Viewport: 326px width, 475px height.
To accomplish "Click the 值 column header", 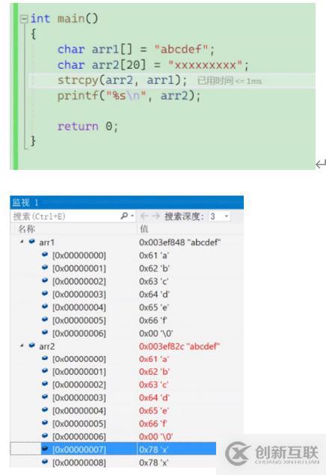I will [144, 229].
